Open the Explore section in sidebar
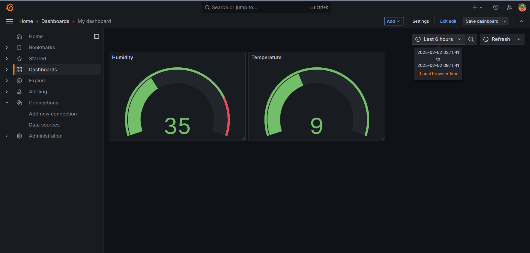The height and width of the screenshot is (253, 530). pyautogui.click(x=38, y=80)
